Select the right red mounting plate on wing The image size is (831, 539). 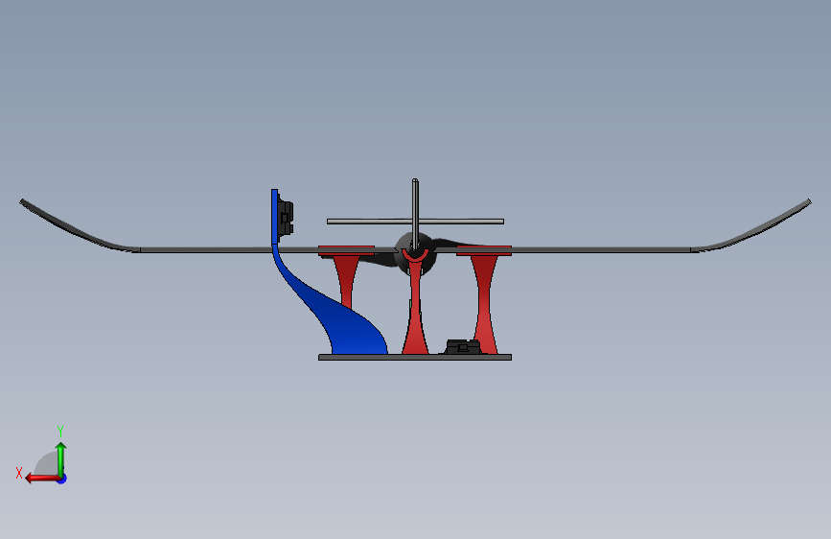pos(484,250)
